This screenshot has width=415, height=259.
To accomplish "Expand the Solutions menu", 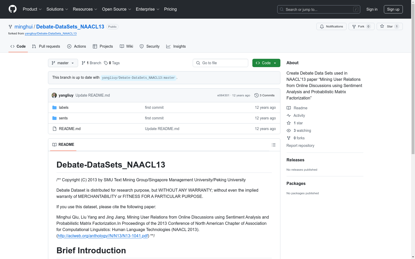I will (x=57, y=9).
